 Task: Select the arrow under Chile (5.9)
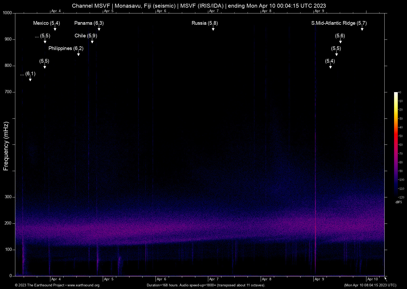[92, 41]
